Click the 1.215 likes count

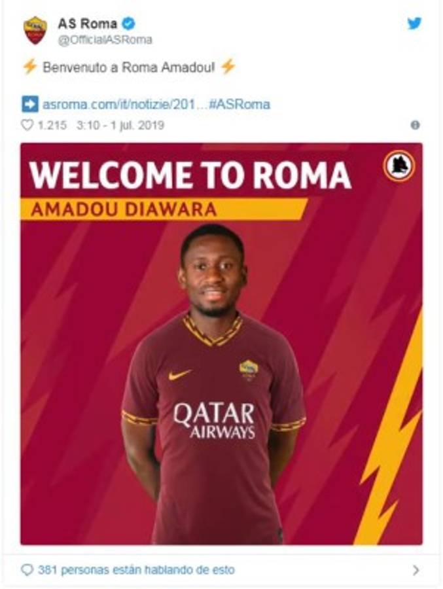coord(52,125)
